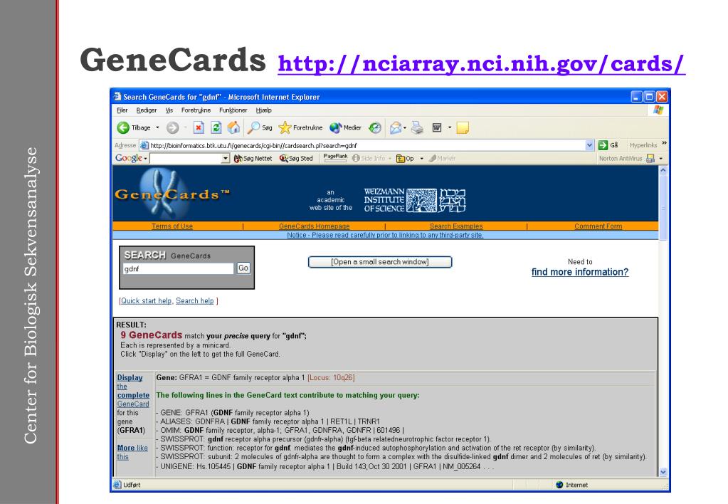Click the Søg Nettet Google toolbar icon

click(x=238, y=159)
